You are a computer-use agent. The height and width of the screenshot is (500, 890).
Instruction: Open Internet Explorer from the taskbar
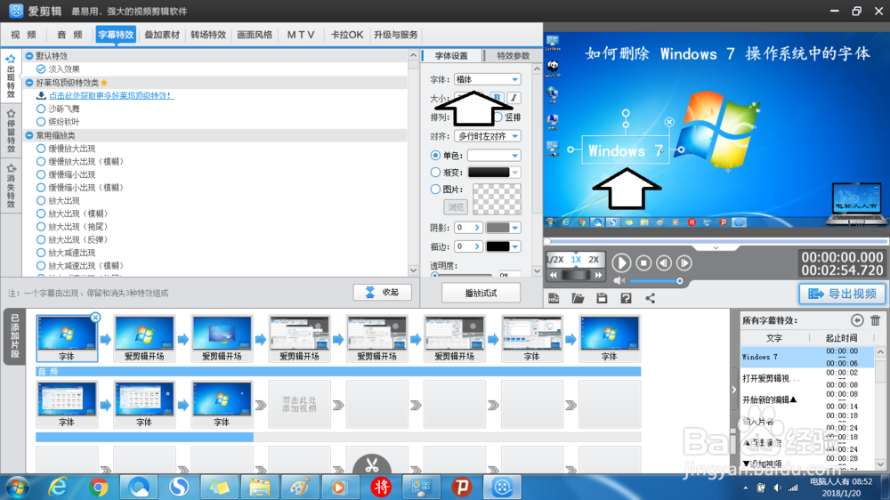pos(58,487)
